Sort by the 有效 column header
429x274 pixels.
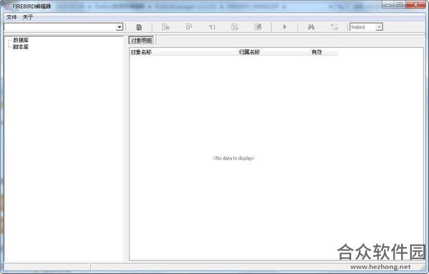[x=324, y=52]
